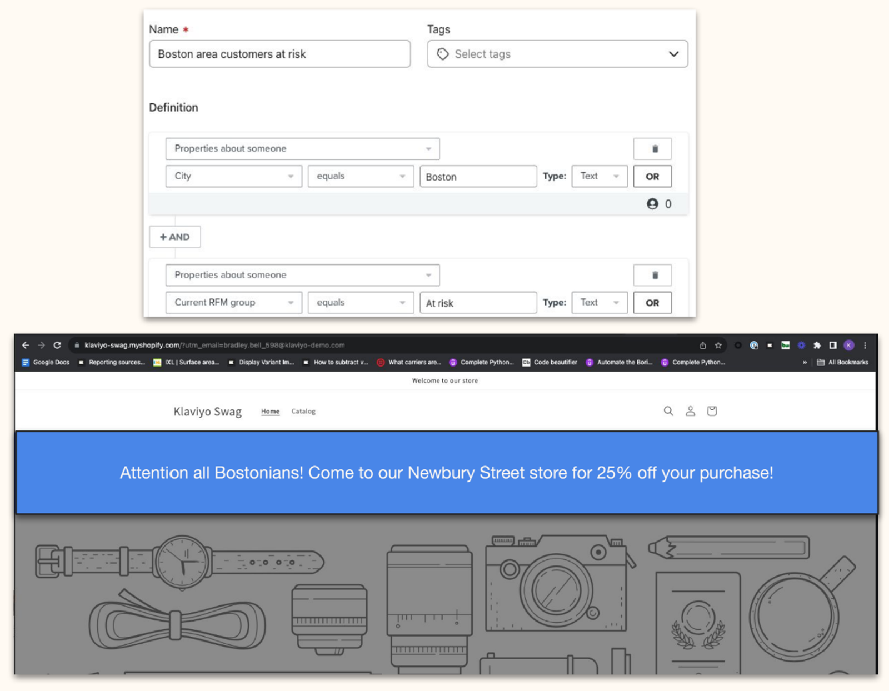Viewport: 889px width, 691px height.
Task: Open the Extensions puzzle piece menu
Action: pos(817,345)
